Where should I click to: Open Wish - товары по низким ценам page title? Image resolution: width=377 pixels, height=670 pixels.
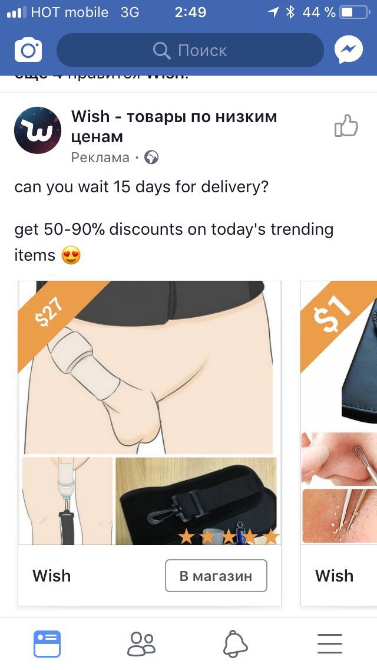pyautogui.click(x=174, y=126)
